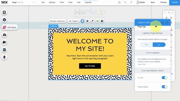Toggle the 'Close' button switch
This screenshot has height=101, width=180.
tap(165, 87)
